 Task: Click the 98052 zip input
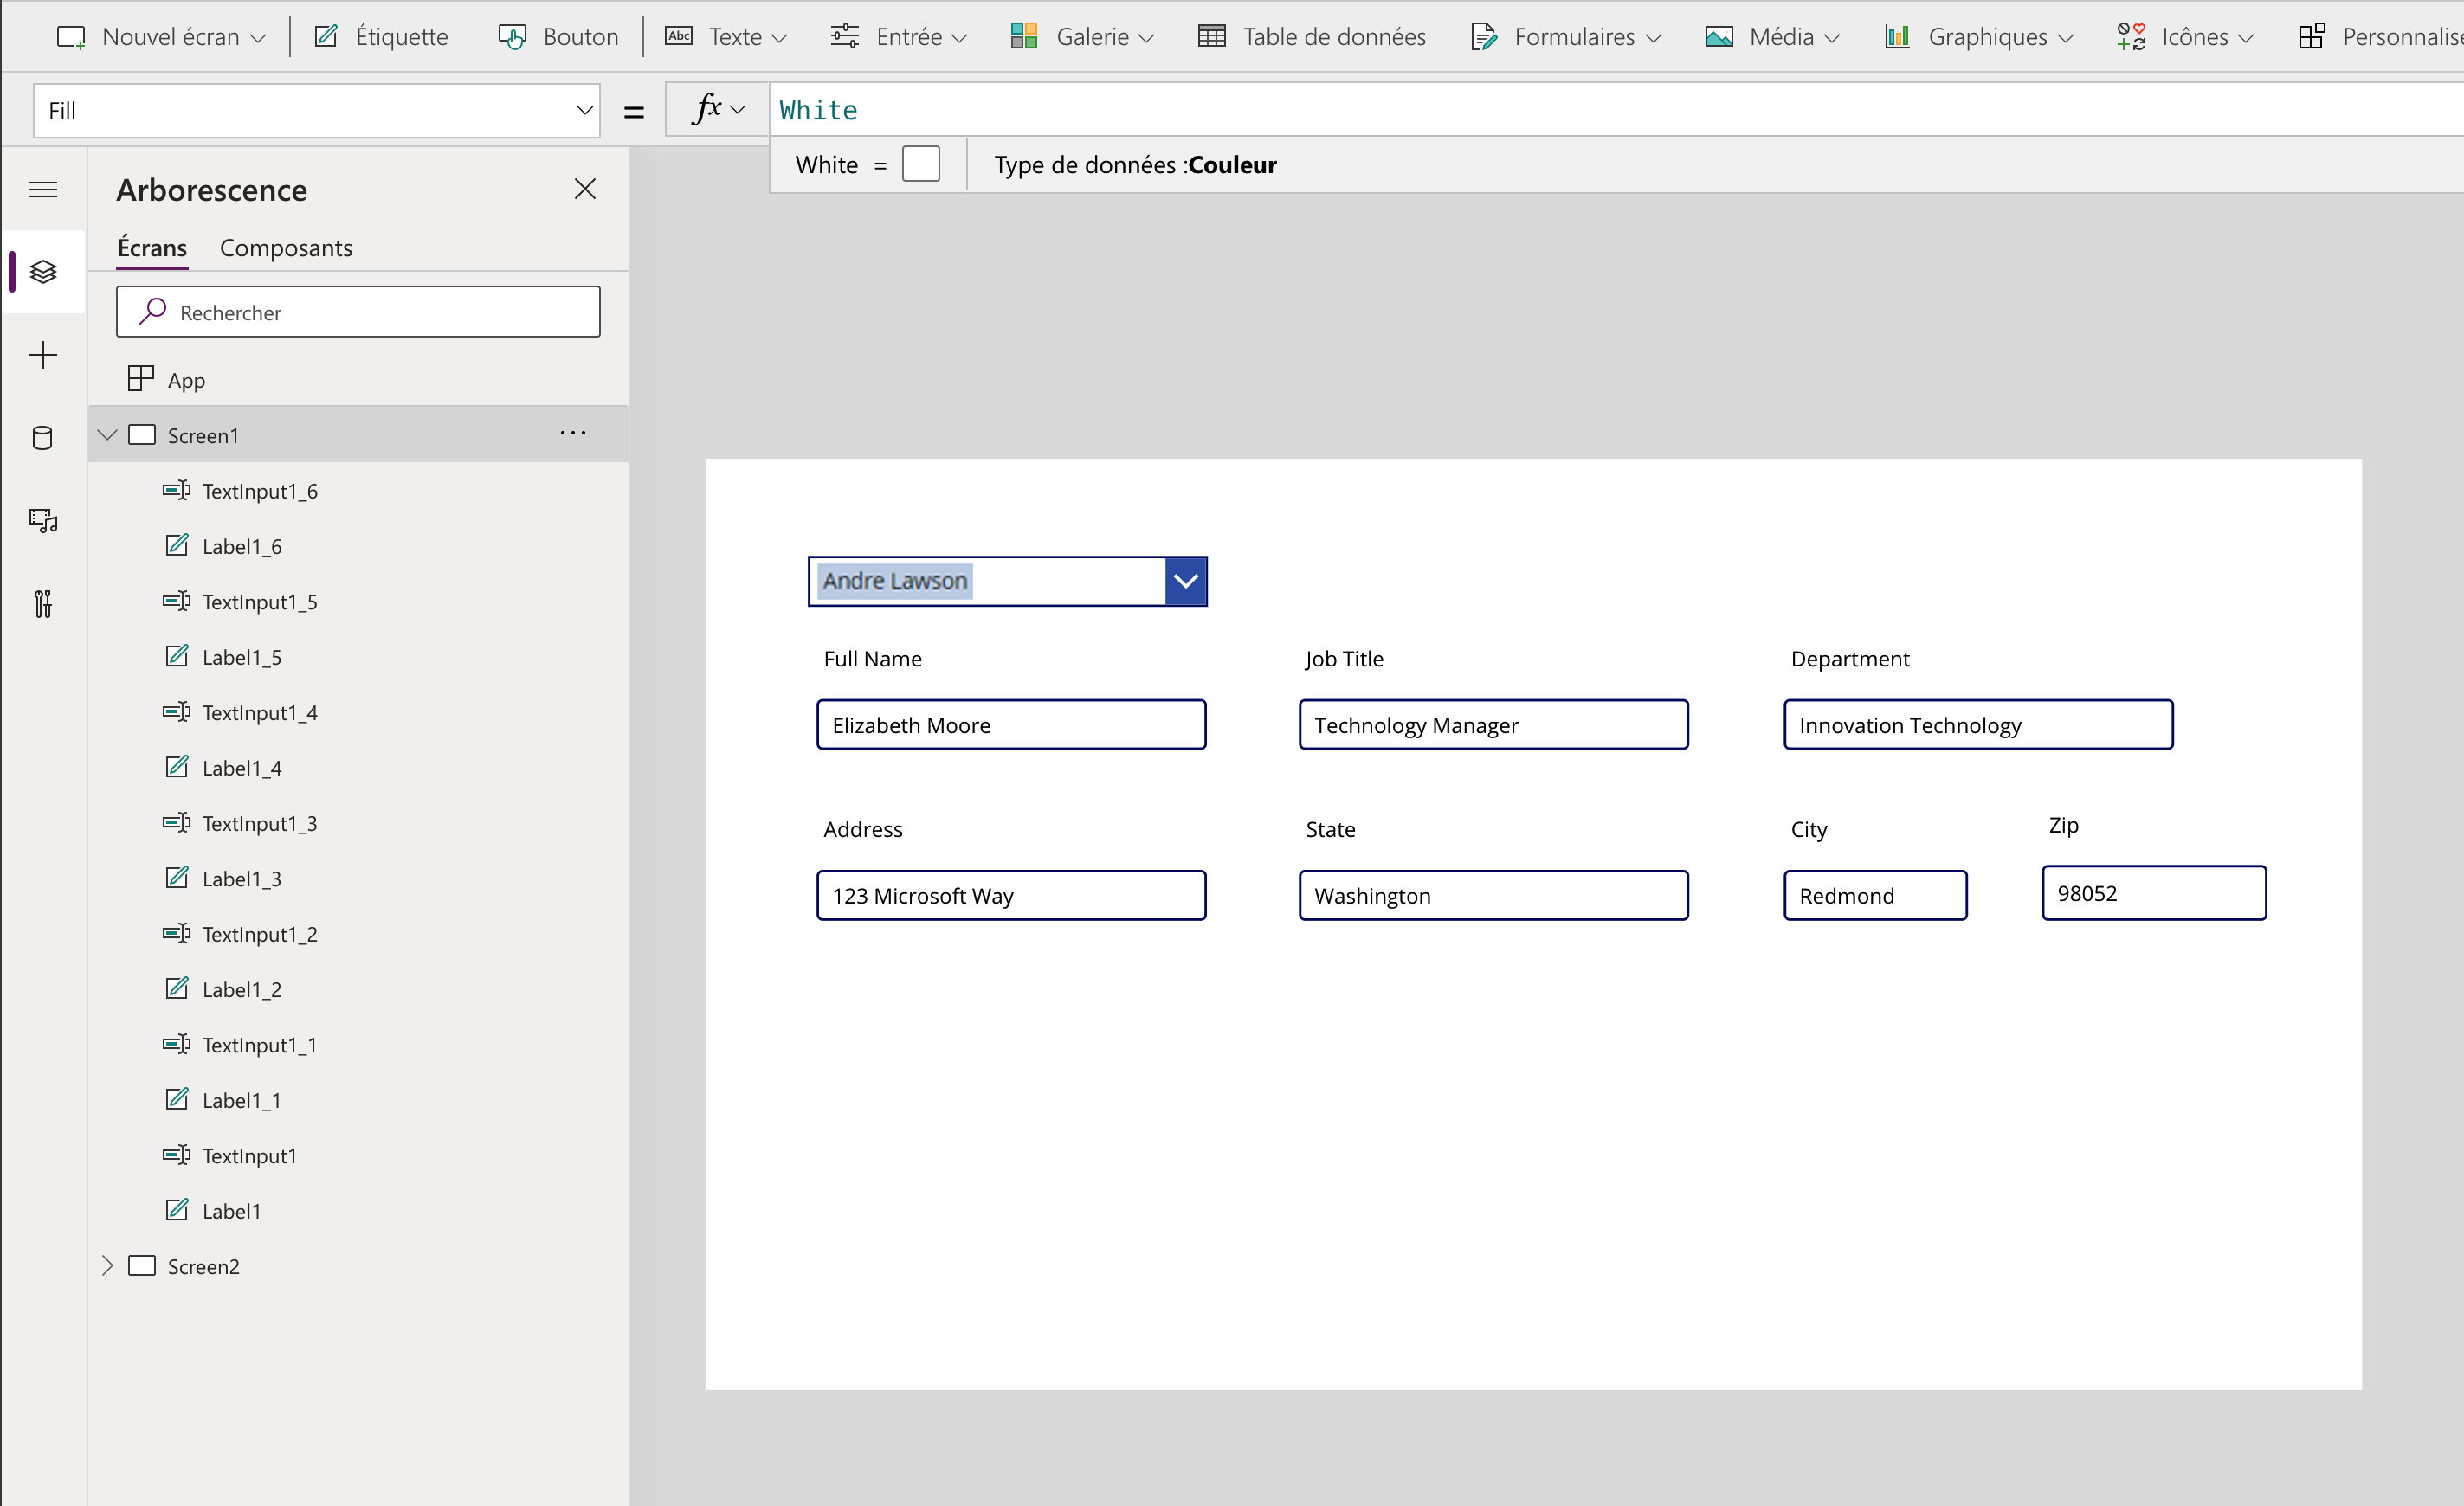(2154, 893)
